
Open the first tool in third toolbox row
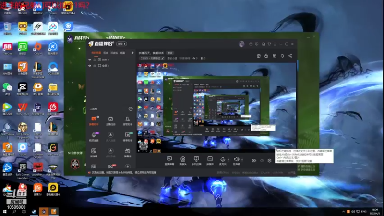tap(94, 153)
